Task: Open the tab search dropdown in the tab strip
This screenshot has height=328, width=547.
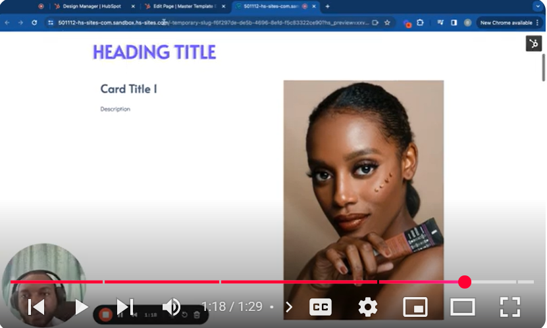Action: [538, 7]
